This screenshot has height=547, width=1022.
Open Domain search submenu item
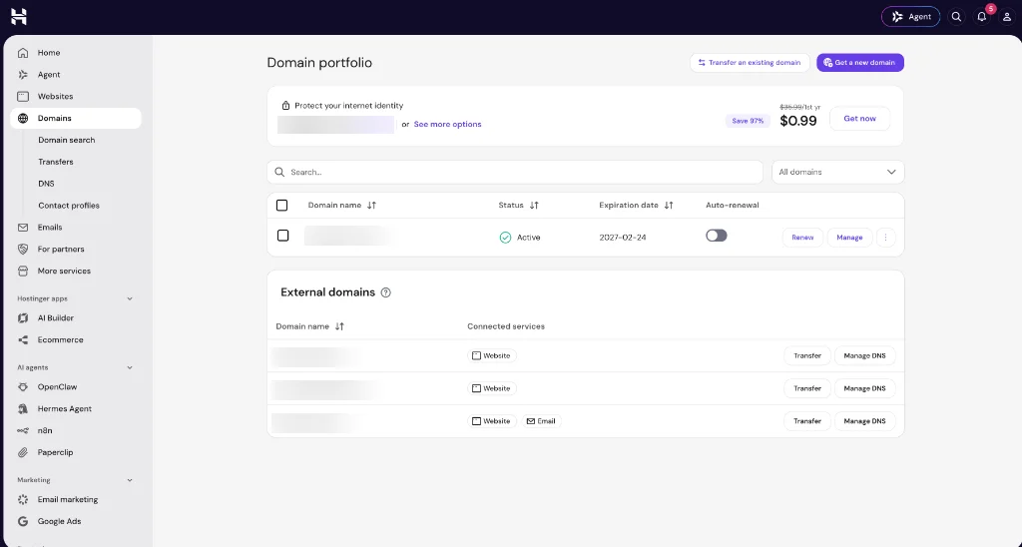67,140
